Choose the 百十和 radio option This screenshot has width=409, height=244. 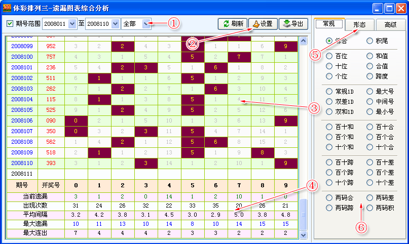click(329, 127)
